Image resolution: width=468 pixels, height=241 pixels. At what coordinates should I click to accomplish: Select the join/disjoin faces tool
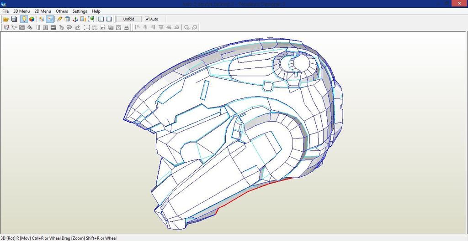point(14,28)
